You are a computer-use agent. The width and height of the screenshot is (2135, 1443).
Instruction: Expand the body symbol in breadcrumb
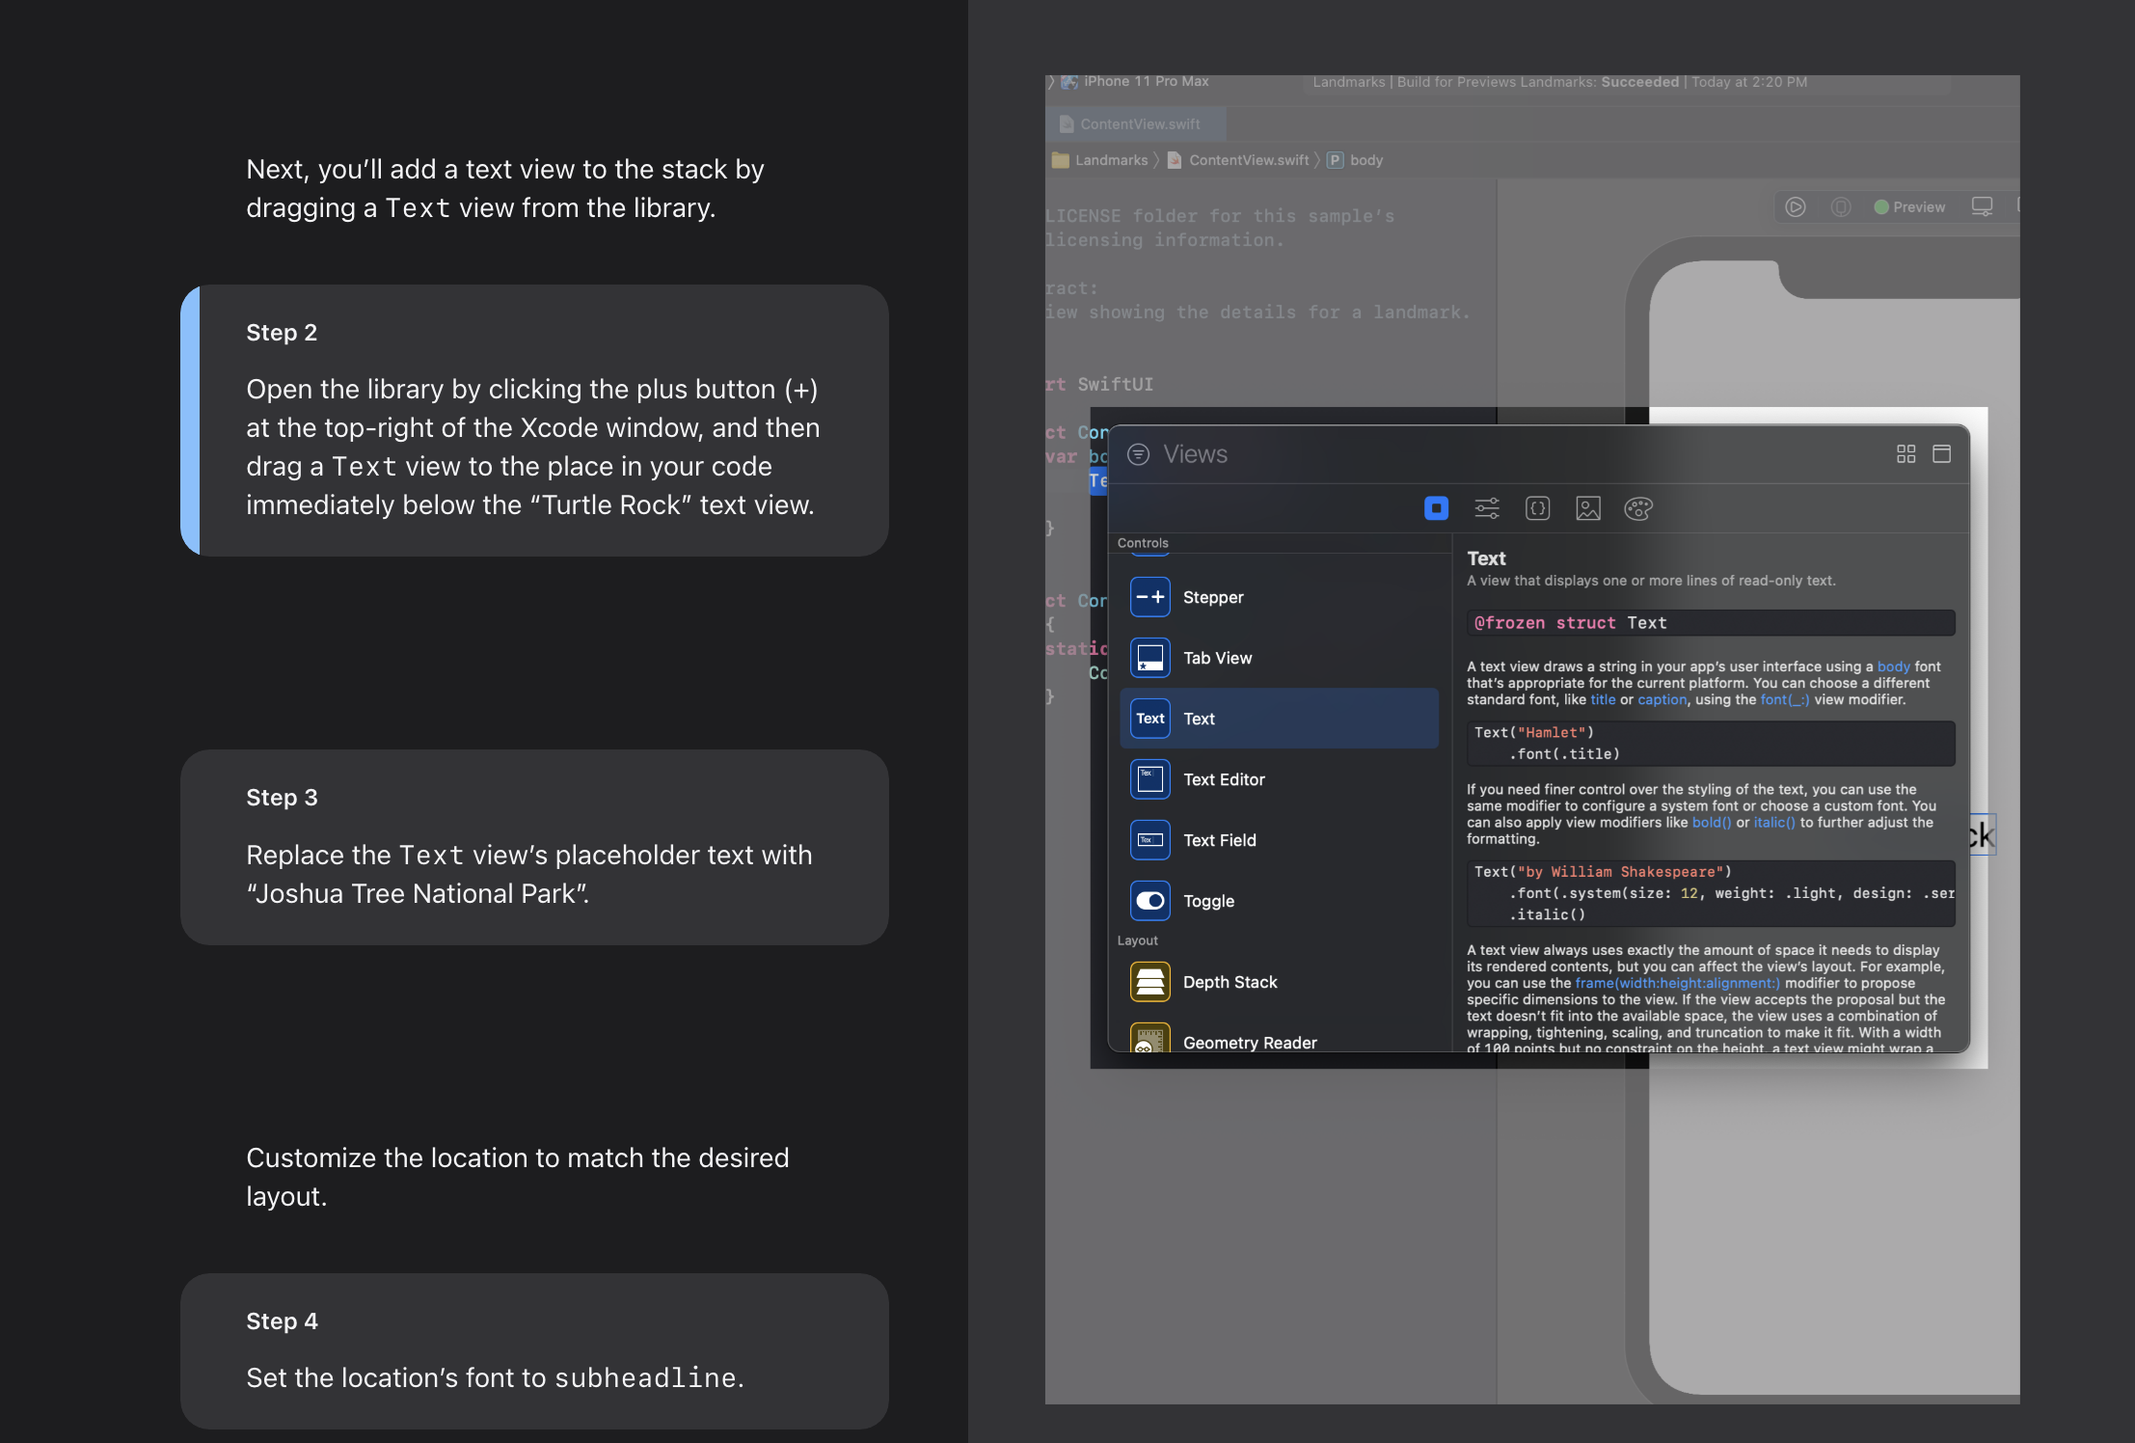pos(1365,160)
